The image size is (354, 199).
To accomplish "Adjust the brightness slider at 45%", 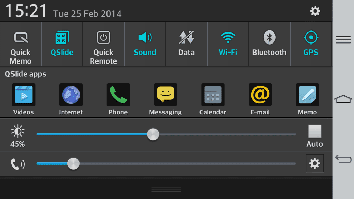I will coord(153,134).
